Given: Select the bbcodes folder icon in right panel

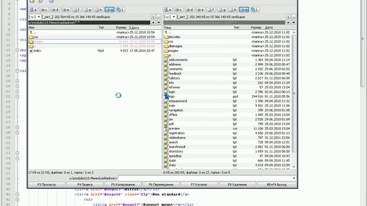Looking at the screenshot, I should click(x=166, y=37).
